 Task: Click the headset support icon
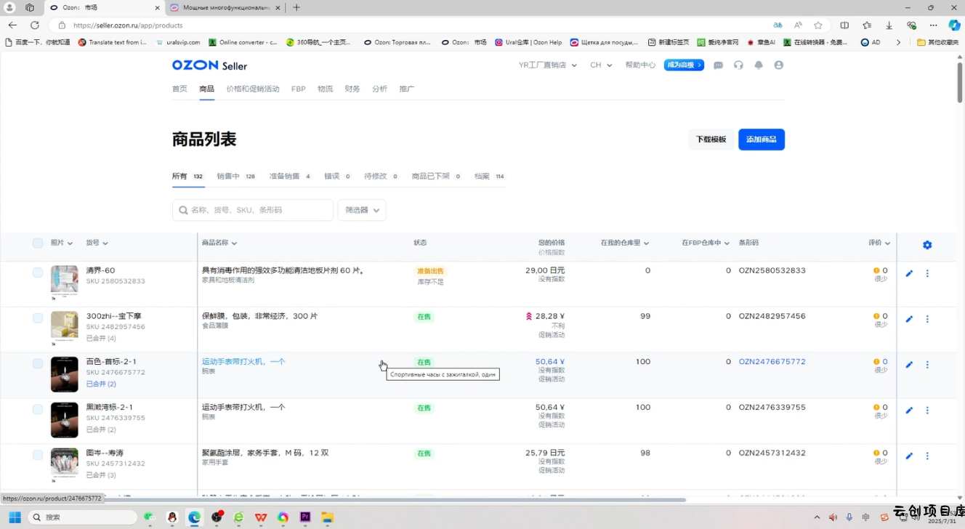click(x=738, y=65)
